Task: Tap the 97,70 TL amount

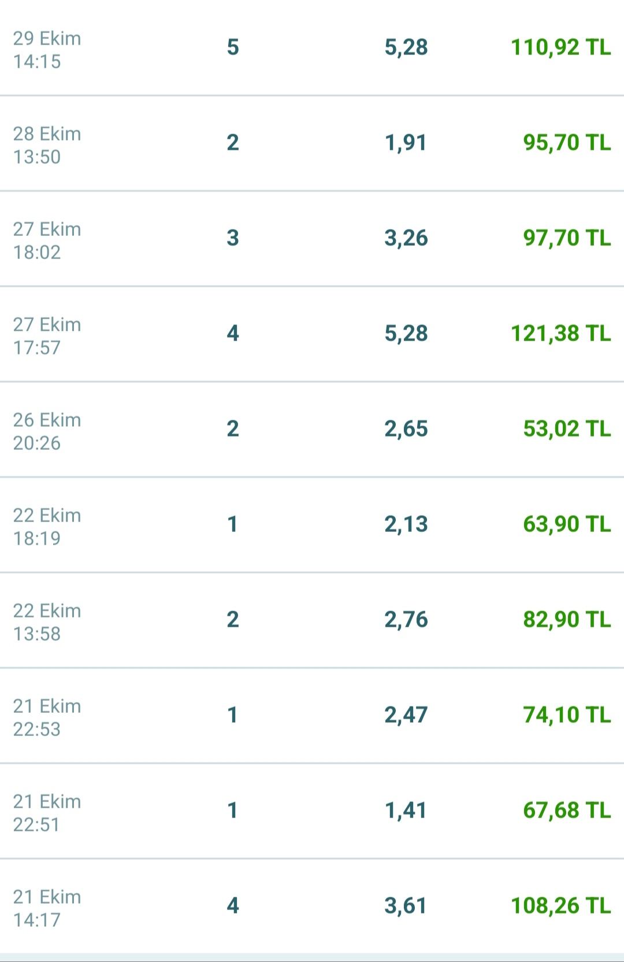Action: point(566,238)
